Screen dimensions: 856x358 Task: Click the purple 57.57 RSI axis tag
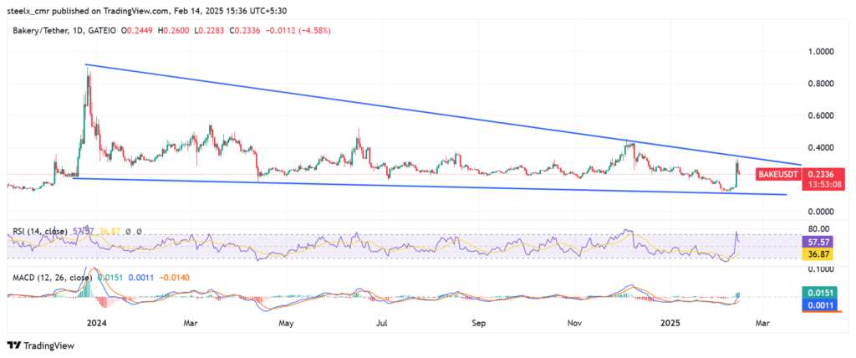coord(819,241)
